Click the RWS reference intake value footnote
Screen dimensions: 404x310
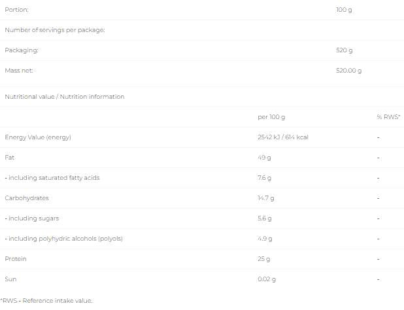(x=46, y=301)
